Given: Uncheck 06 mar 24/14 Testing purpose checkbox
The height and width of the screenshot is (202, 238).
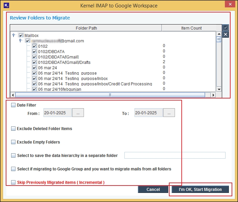Looking at the screenshot, I should pyautogui.click(x=34, y=73).
